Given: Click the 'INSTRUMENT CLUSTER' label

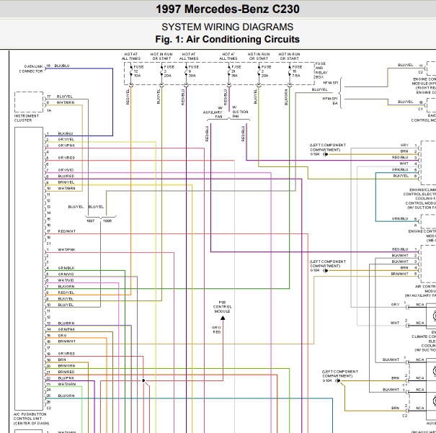Looking at the screenshot, I should coord(27,118).
